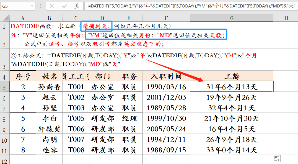This screenshot has width=298, height=164.
Task: Click the 工龄 header cell
Action: (x=232, y=76)
